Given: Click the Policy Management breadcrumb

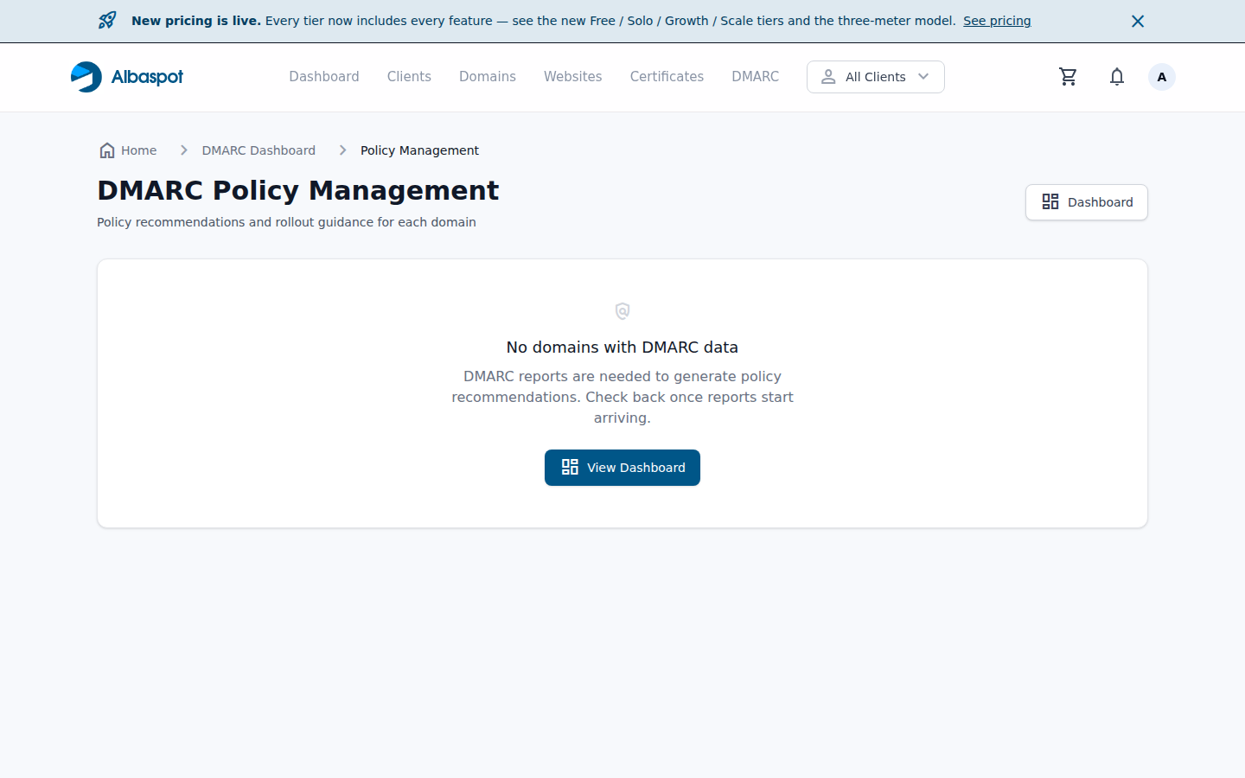Looking at the screenshot, I should (419, 150).
